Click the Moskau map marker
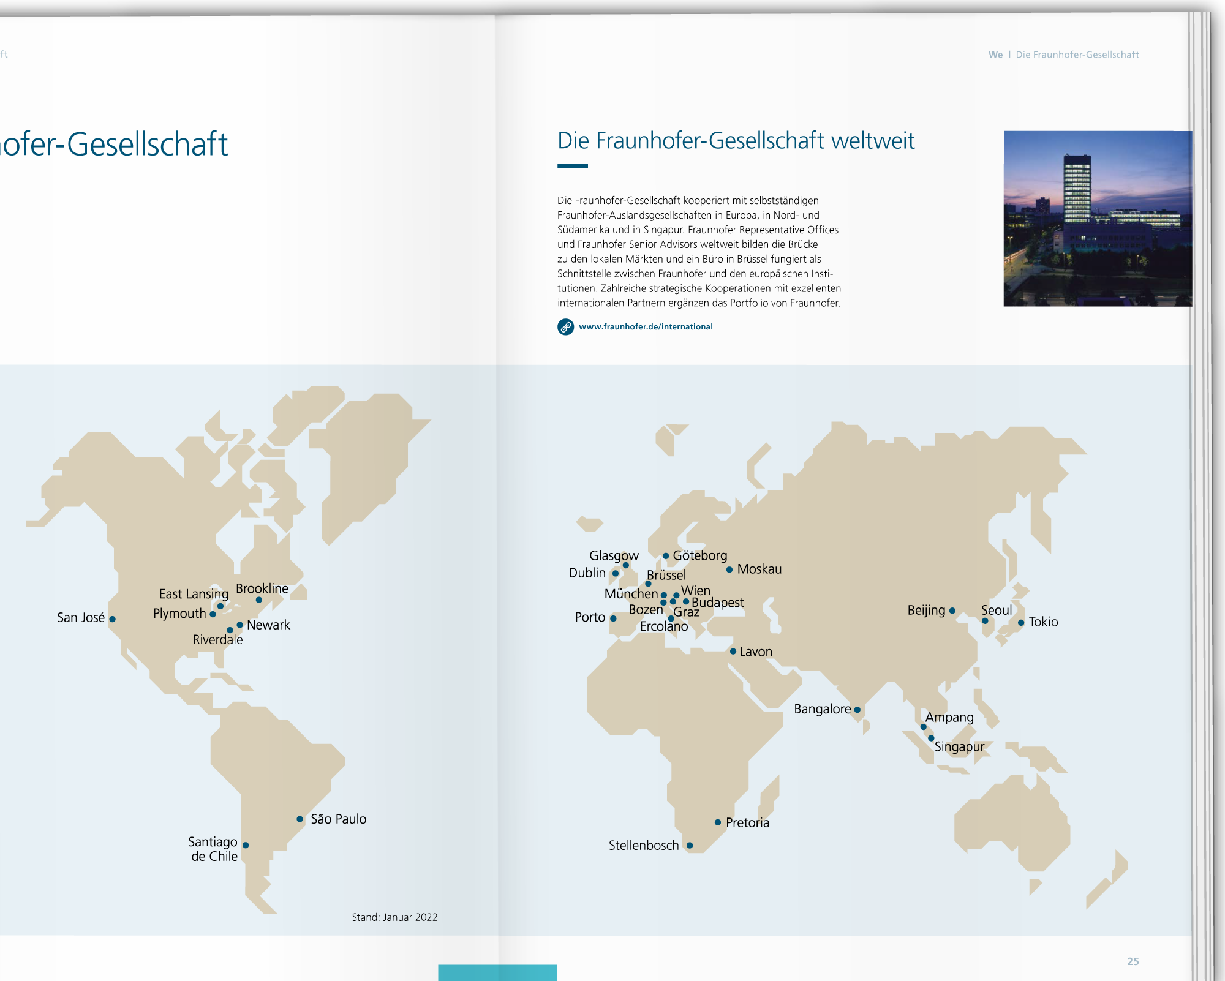This screenshot has width=1225, height=981. [x=729, y=569]
